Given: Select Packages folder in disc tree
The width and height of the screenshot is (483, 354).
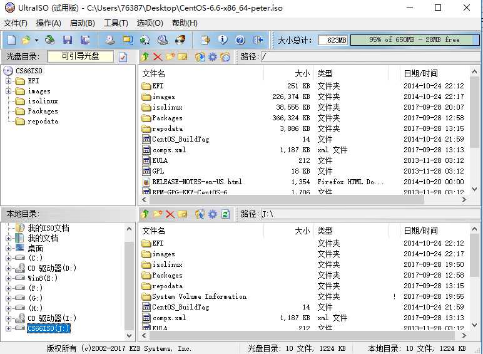Looking at the screenshot, I should coord(43,111).
